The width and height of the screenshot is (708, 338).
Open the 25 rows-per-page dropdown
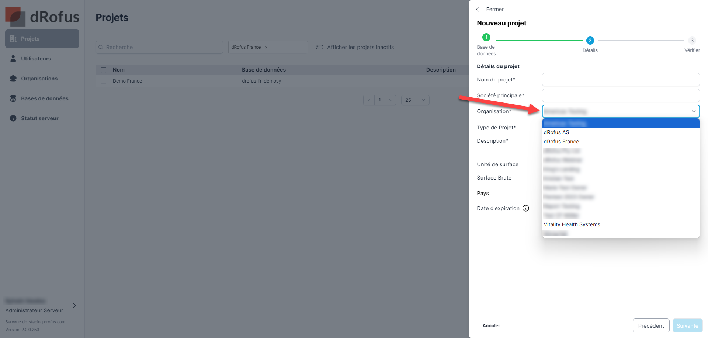pos(415,100)
